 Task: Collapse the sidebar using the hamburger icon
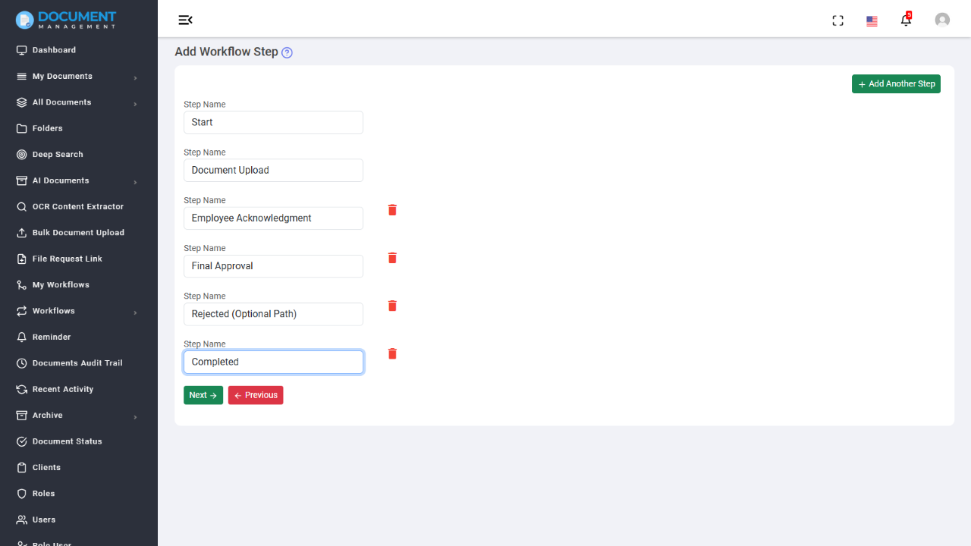(186, 20)
